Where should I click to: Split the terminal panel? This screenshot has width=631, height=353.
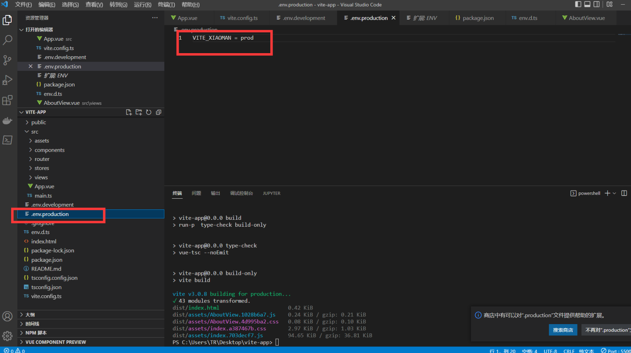pos(624,193)
